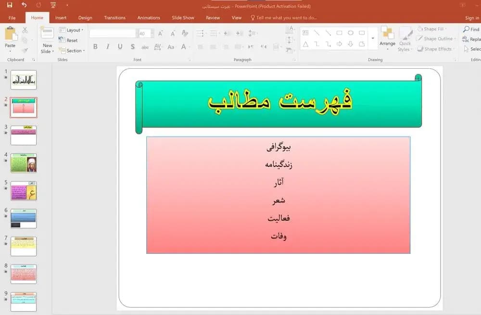This screenshot has height=315, width=481.
Task: Select the Text Box shape
Action: click(x=305, y=33)
